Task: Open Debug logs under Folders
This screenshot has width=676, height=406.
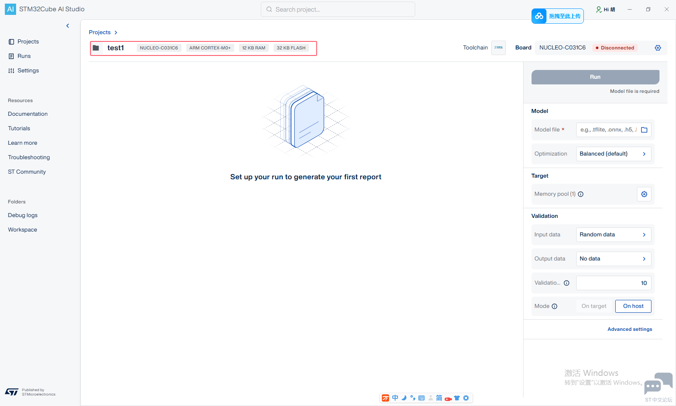Action: pos(23,215)
